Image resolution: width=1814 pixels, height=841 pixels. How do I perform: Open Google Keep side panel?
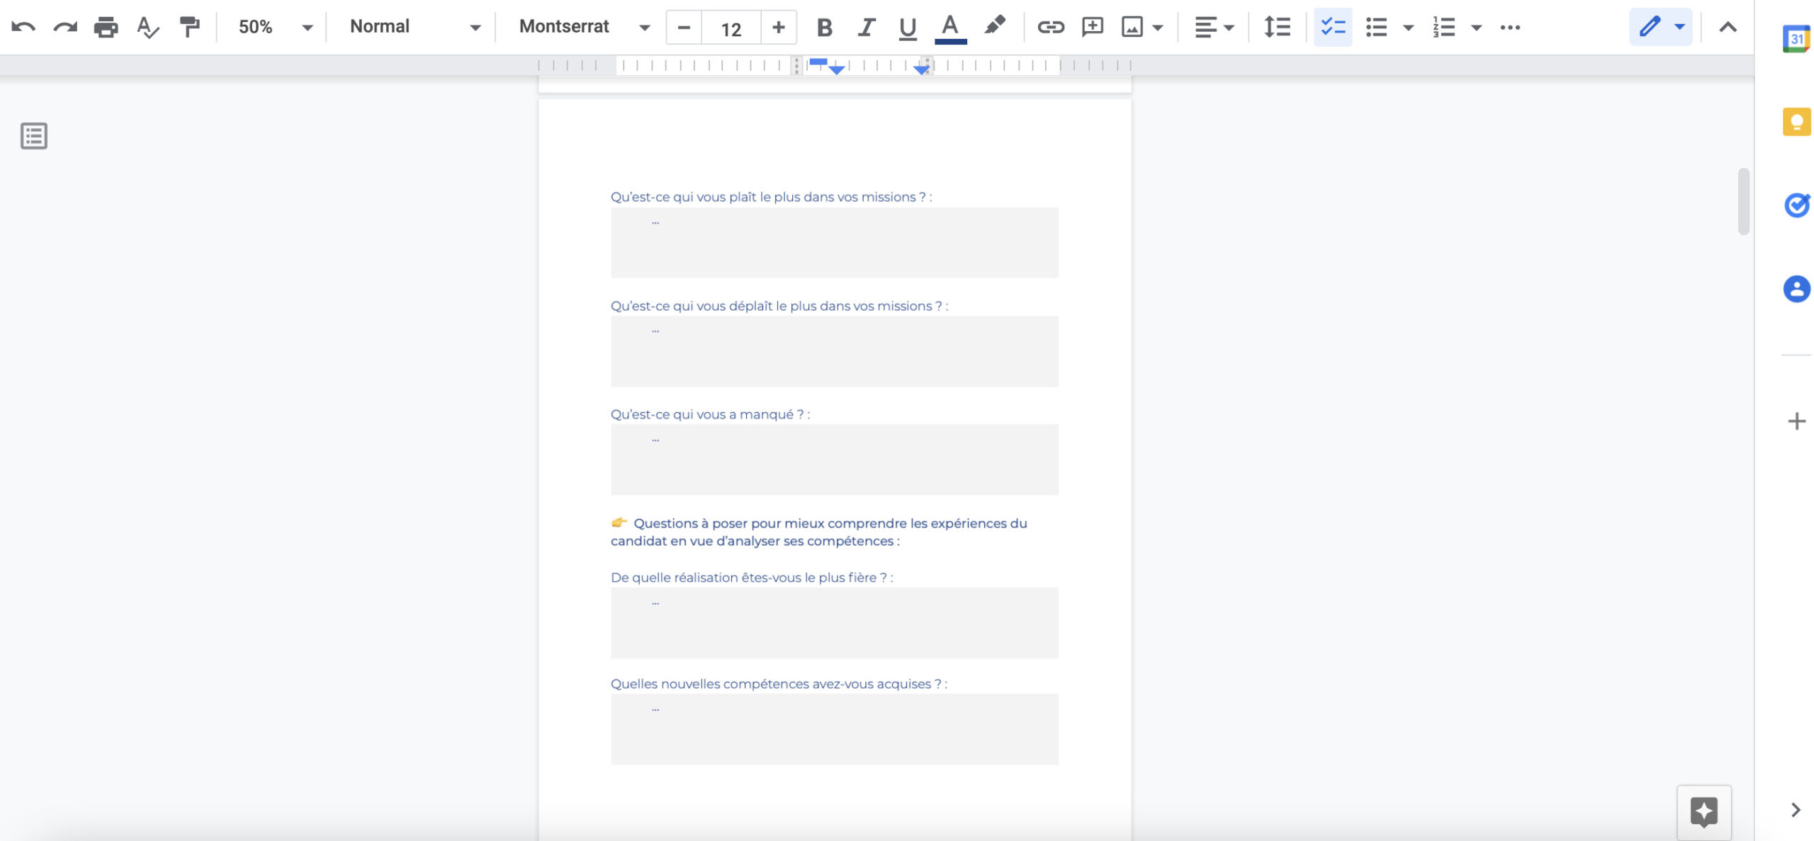pos(1796,122)
